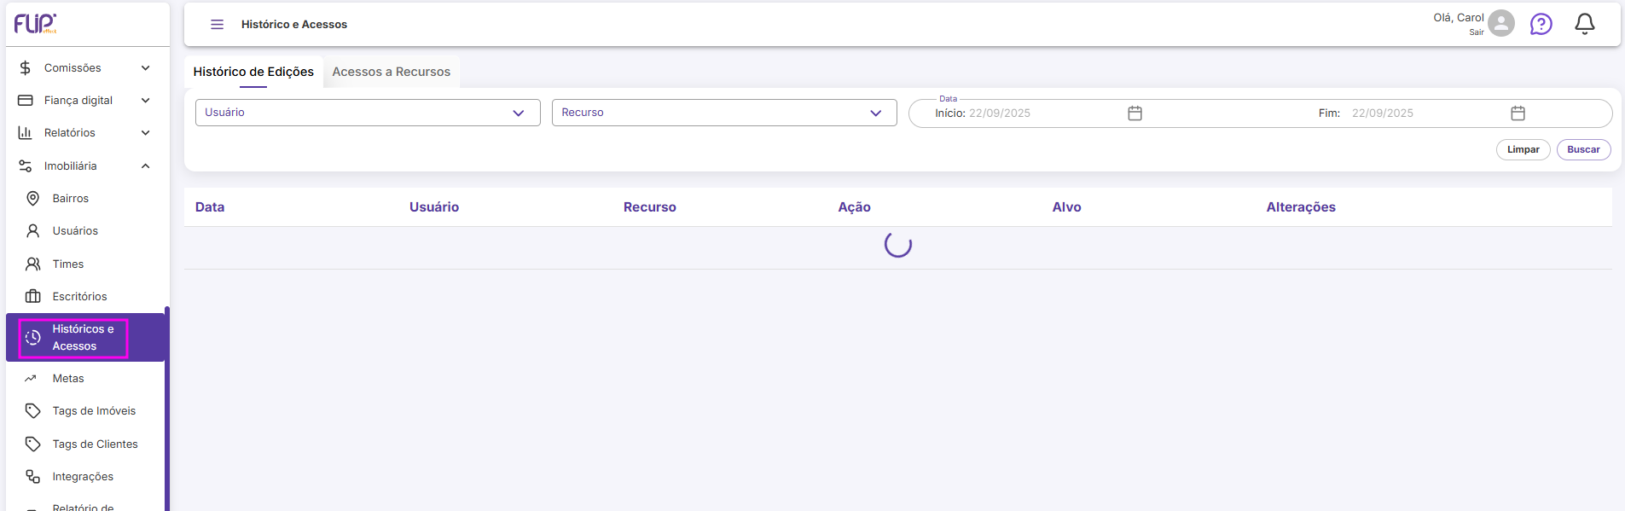Open the help question mark icon

pyautogui.click(x=1541, y=24)
